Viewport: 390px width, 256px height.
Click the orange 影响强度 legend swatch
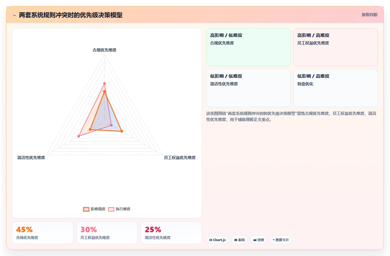86,209
